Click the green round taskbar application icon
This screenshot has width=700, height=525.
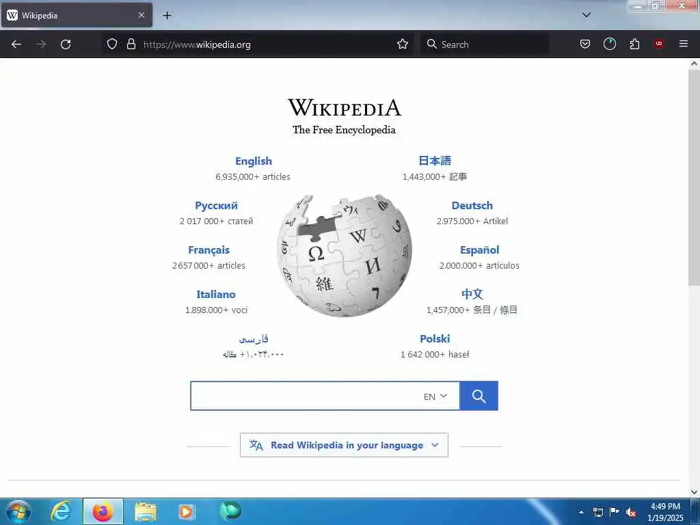coord(230,511)
